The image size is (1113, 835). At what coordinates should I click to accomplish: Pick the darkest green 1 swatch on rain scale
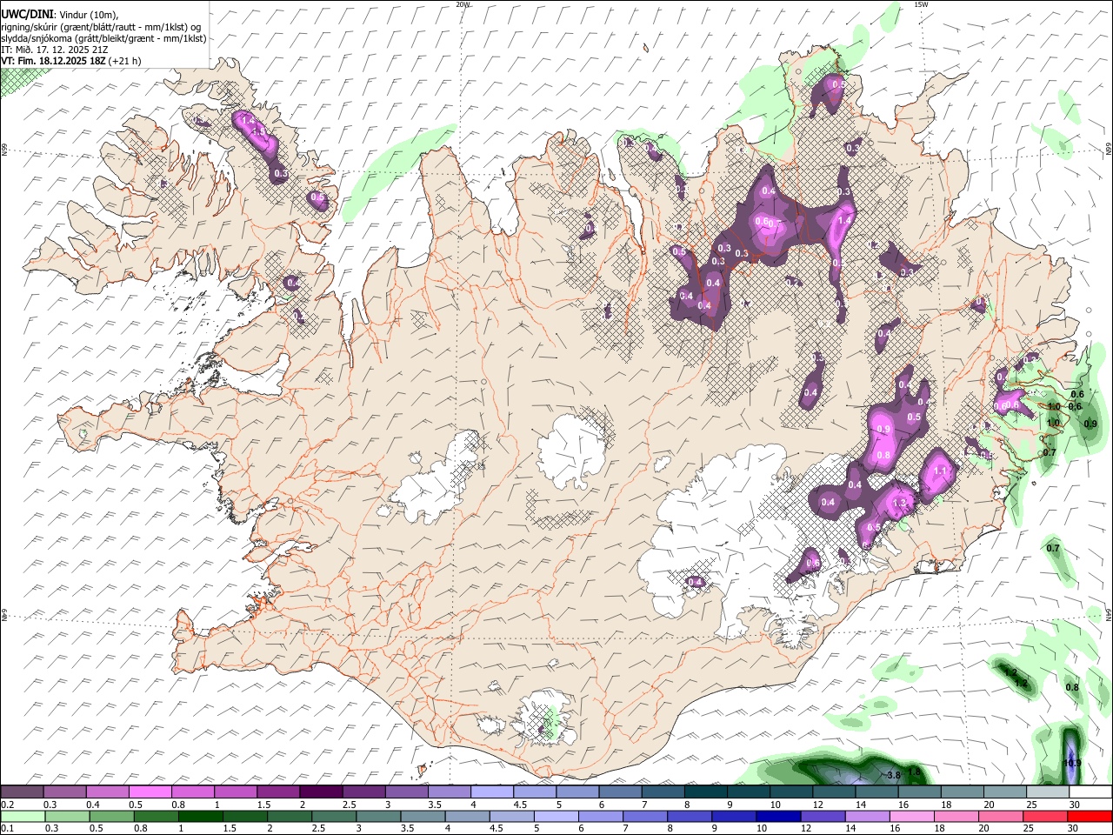(201, 817)
